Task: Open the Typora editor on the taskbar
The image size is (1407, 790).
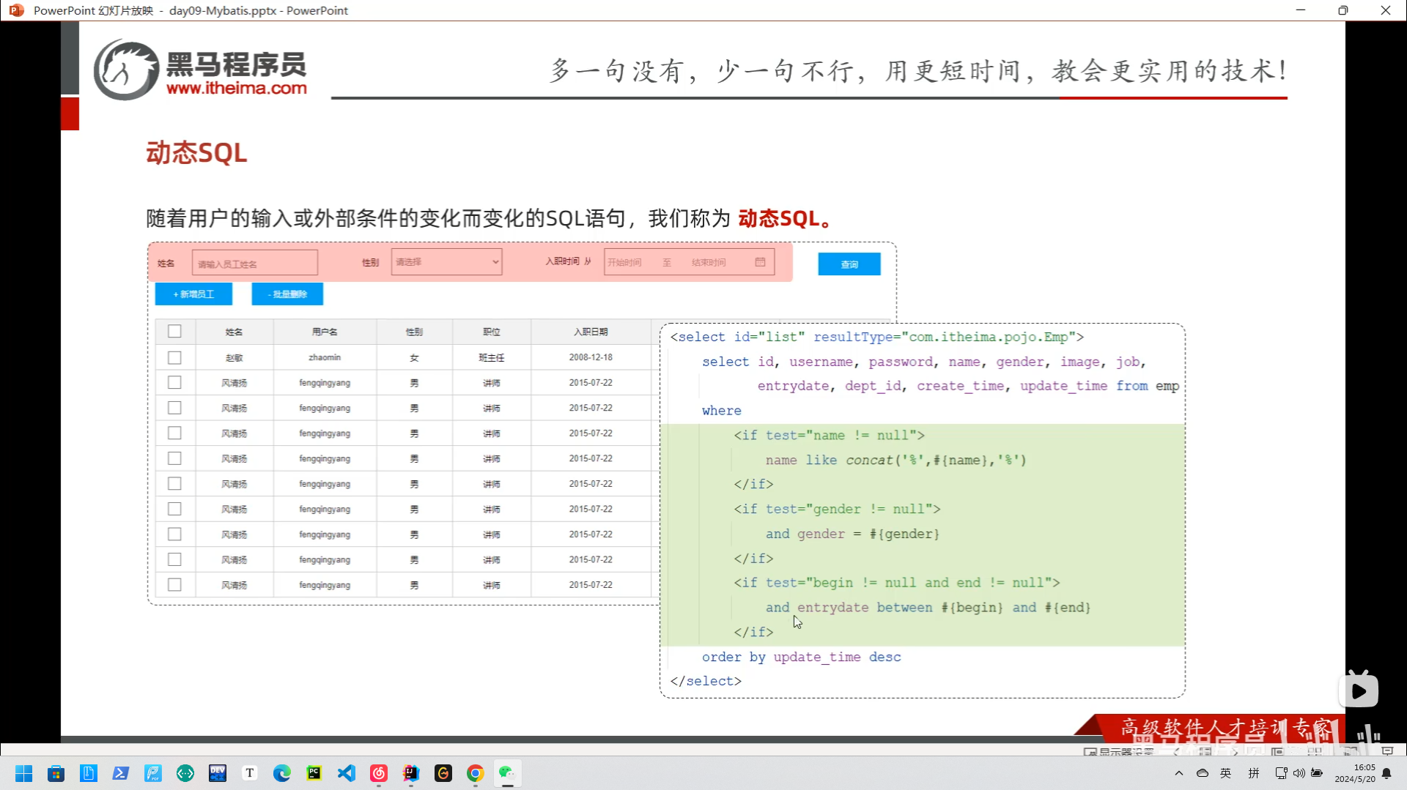Action: [x=250, y=773]
